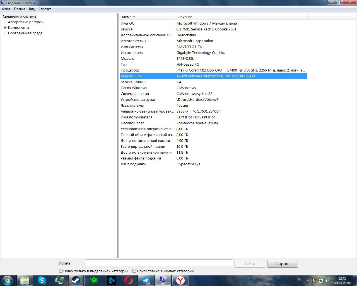Select the Папка Windows row
The image size is (357, 286).
[x=214, y=88]
